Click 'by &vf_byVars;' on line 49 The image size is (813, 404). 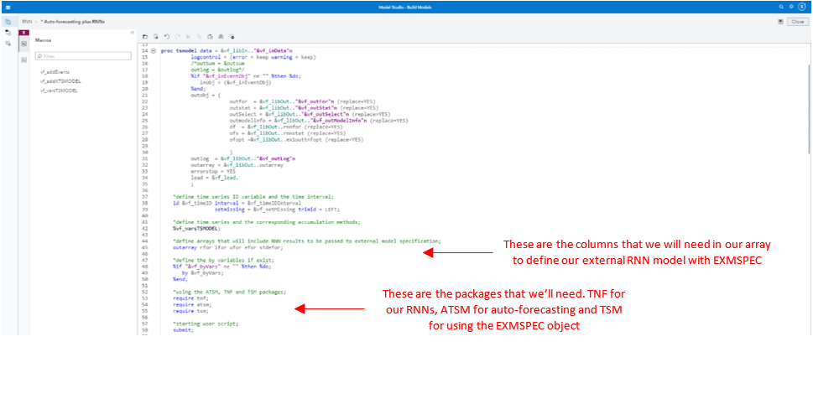pyautogui.click(x=203, y=272)
